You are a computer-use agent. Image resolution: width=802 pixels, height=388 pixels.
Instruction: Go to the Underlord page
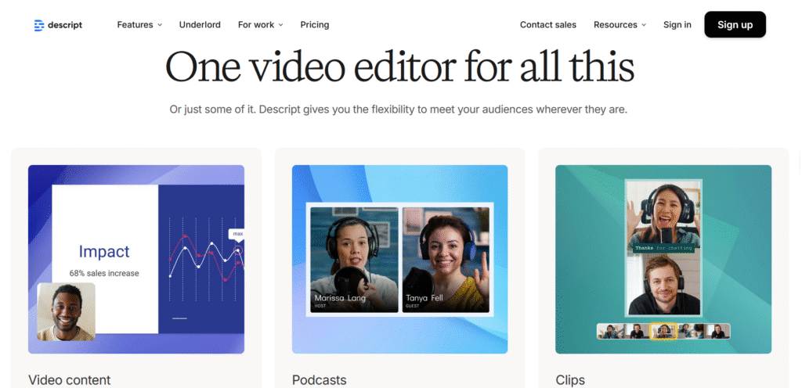pos(200,25)
